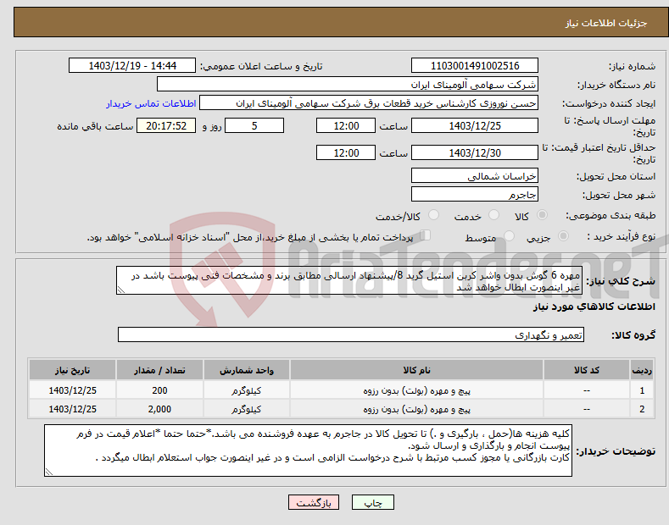
Task: Click the response deadline date 1403/12/25 field
Action: point(475,125)
